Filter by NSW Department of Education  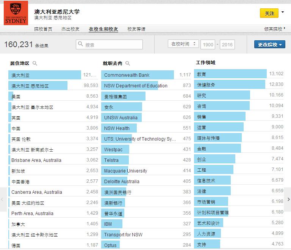point(146,85)
